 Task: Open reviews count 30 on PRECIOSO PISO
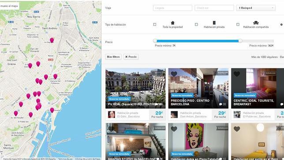coord(222,104)
